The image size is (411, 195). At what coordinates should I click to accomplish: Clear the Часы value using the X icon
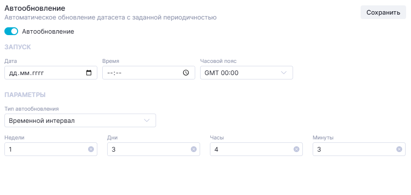[x=297, y=149]
